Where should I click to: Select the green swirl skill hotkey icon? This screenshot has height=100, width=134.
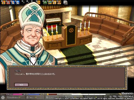click(45, 2)
